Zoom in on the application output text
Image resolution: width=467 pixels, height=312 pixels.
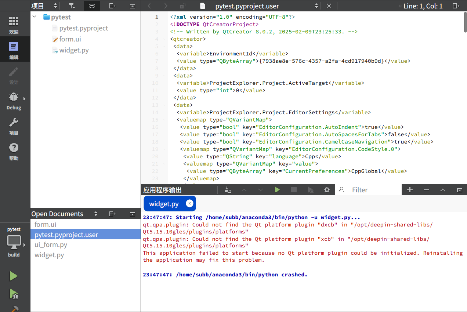[x=410, y=190]
